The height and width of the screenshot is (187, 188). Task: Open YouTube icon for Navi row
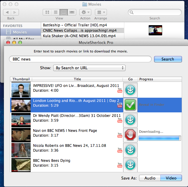(120, 135)
